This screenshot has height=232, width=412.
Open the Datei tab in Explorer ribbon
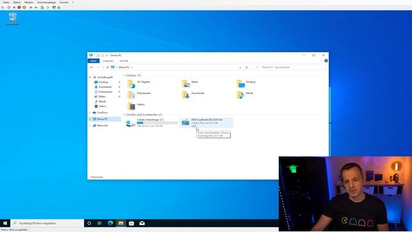pos(93,61)
